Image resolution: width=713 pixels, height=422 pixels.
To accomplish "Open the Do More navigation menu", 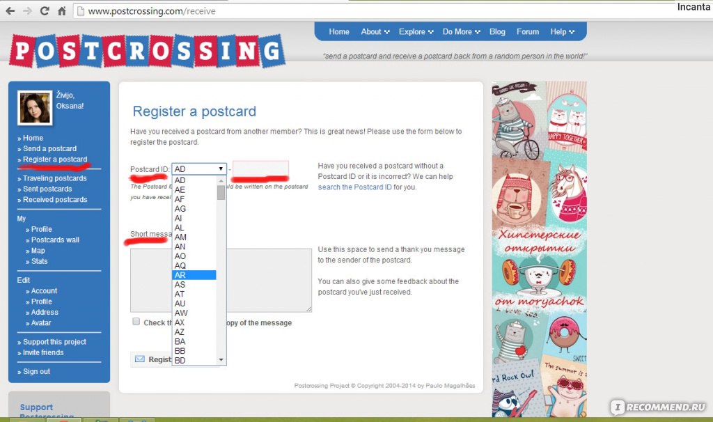I will pos(461,31).
